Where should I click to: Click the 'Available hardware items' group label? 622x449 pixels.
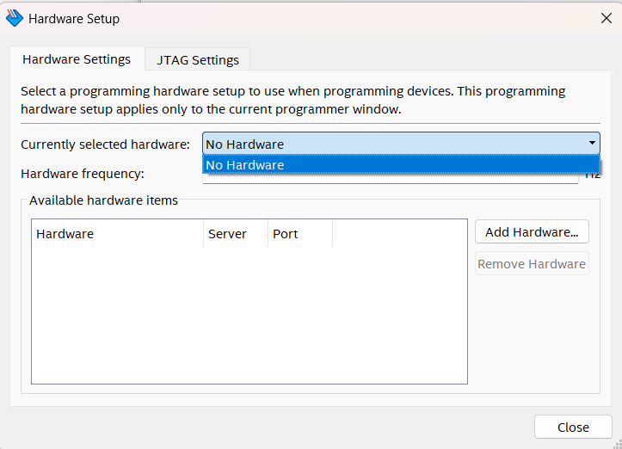pos(103,200)
